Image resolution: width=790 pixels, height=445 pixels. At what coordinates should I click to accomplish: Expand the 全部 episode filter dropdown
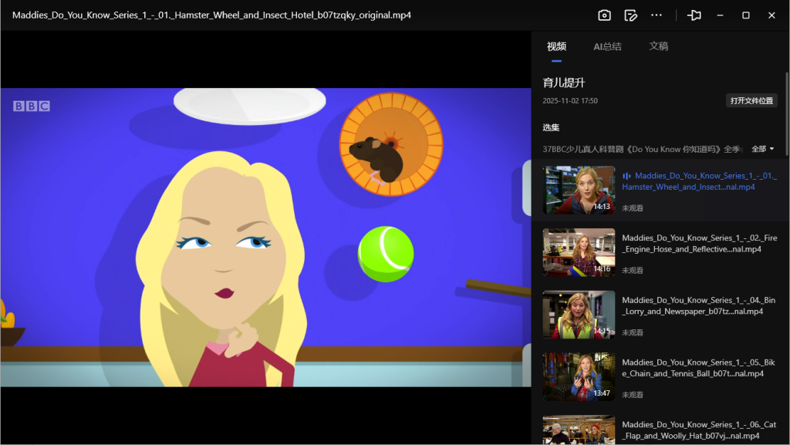762,149
